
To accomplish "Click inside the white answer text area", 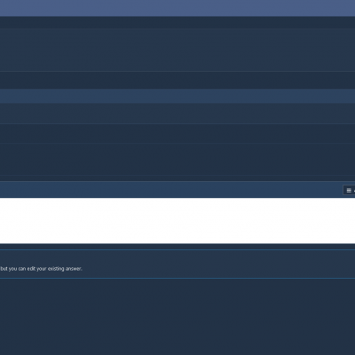I will pos(177,221).
